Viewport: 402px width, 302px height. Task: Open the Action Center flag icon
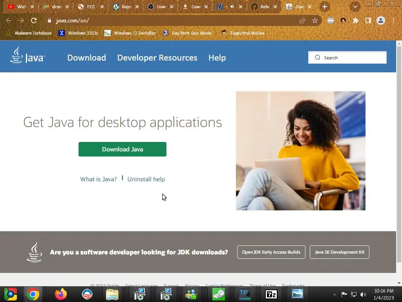point(344,294)
